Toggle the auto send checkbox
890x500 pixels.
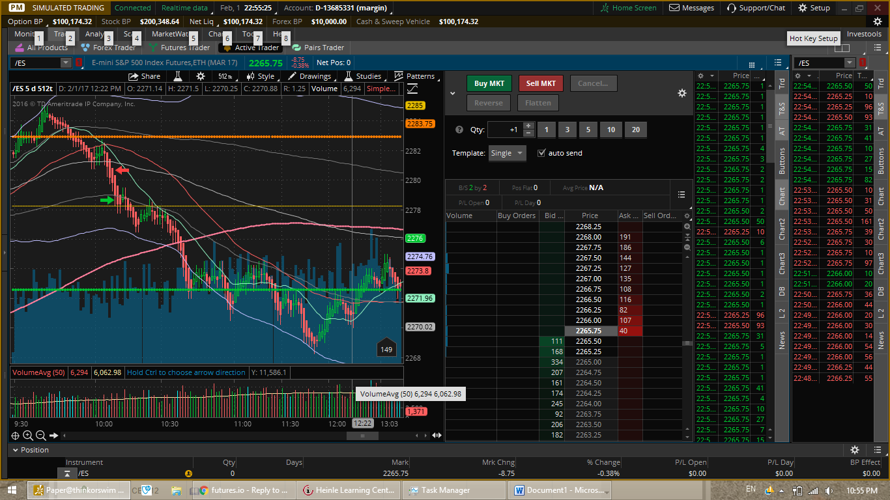pyautogui.click(x=541, y=153)
